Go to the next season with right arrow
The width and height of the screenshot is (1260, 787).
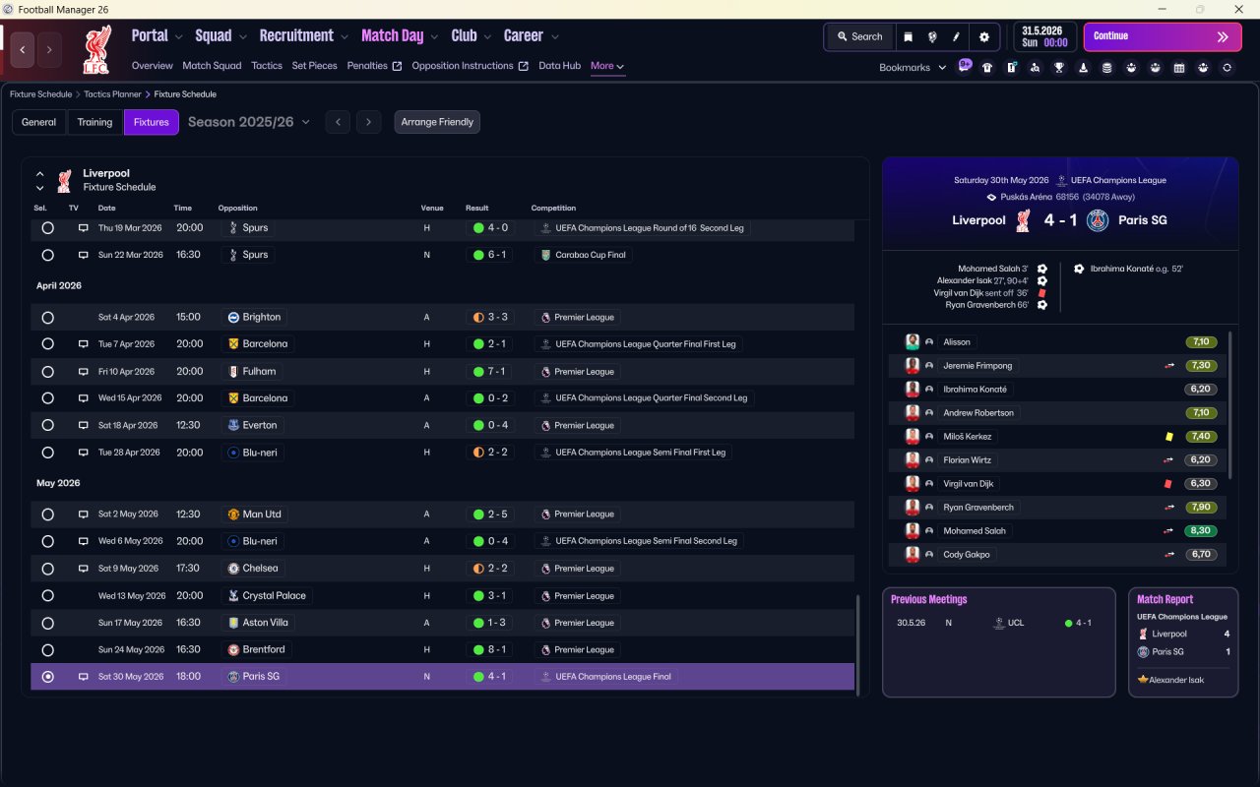pos(368,122)
